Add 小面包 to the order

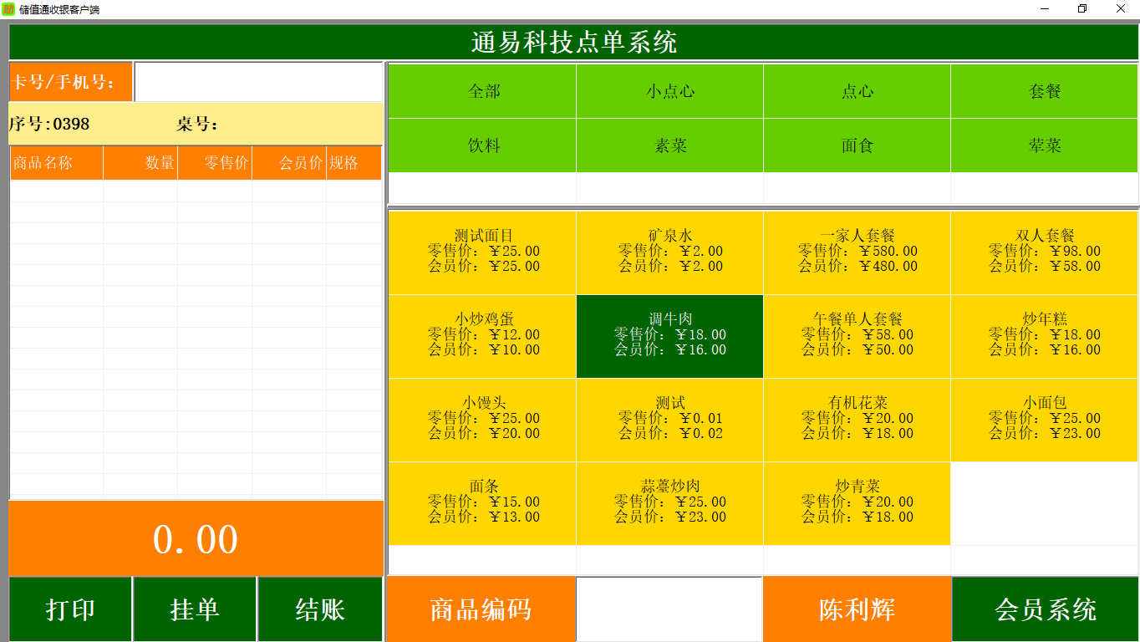(x=1045, y=420)
